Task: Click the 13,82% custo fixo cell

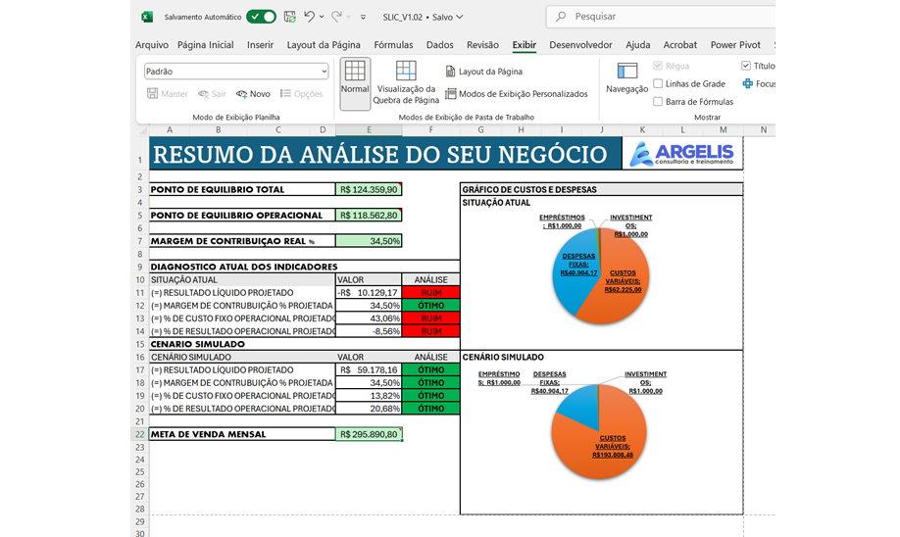Action: [369, 396]
